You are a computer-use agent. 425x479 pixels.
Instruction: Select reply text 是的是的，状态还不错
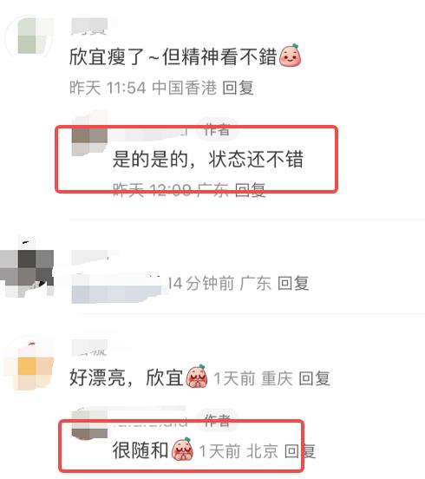(208, 159)
